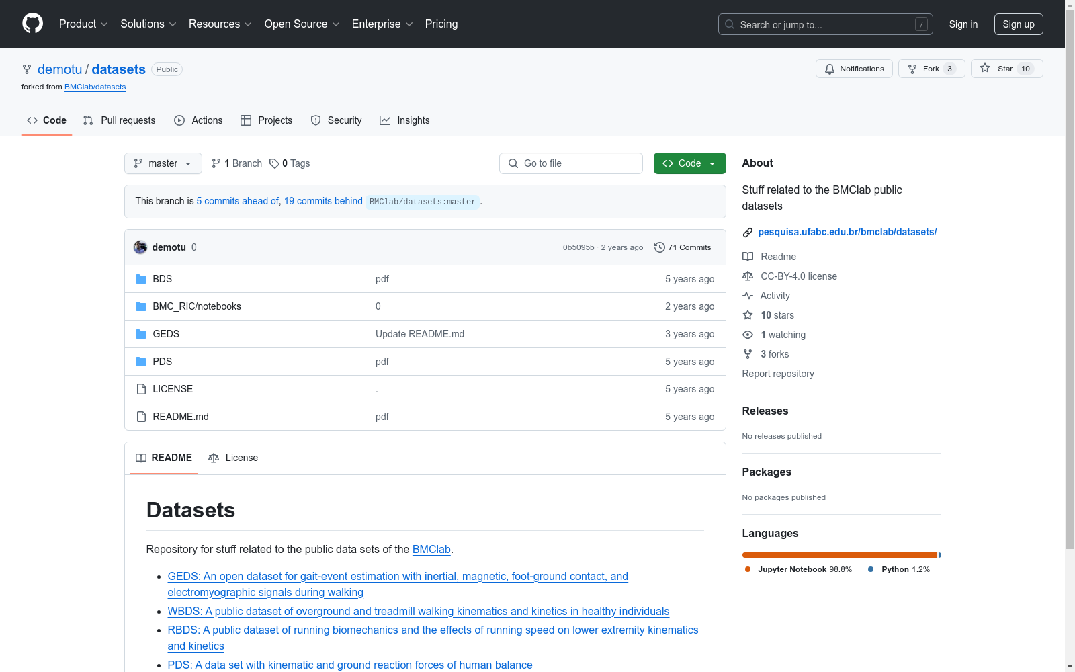Open the Security tab
This screenshot has width=1075, height=672.
click(336, 120)
